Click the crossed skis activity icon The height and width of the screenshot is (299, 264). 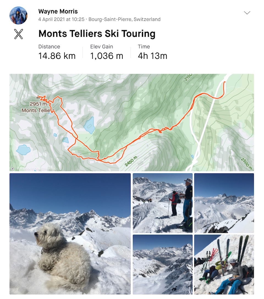coord(18,34)
